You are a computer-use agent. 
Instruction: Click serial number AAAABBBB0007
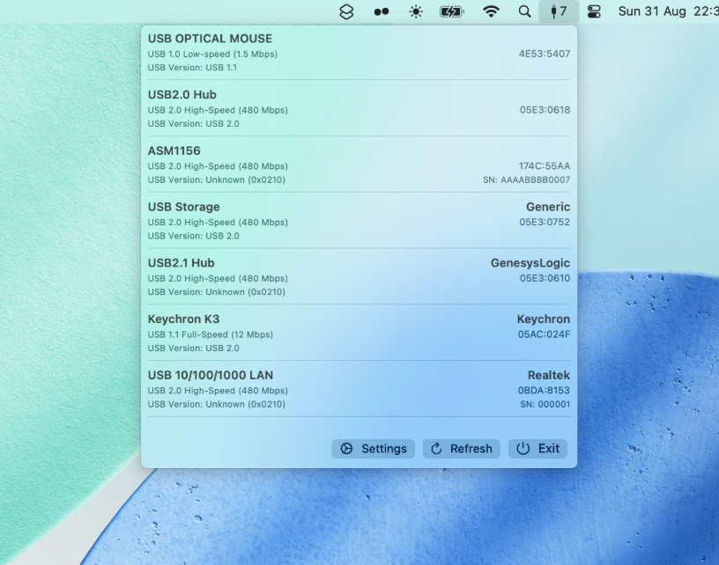coord(526,180)
